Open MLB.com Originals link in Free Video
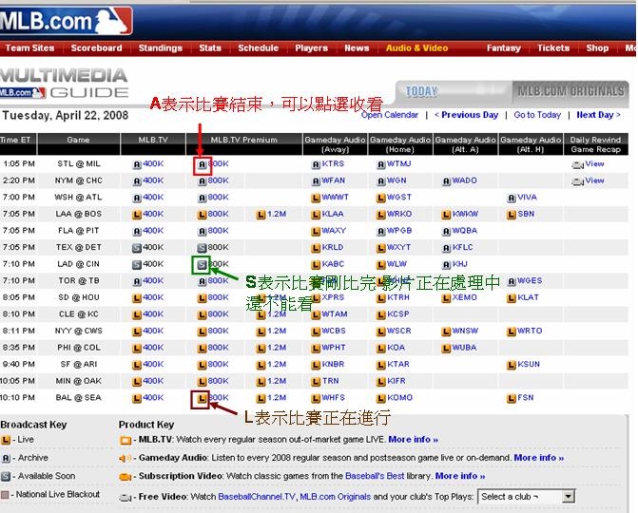This screenshot has width=638, height=513. (336, 497)
